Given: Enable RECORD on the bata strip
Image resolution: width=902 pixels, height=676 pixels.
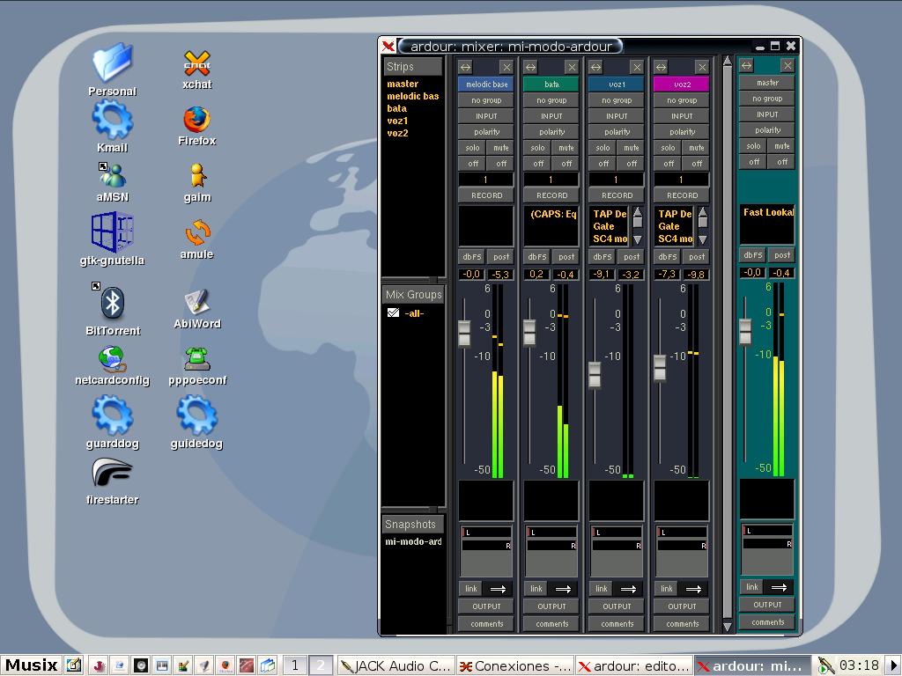Looking at the screenshot, I should coord(551,195).
